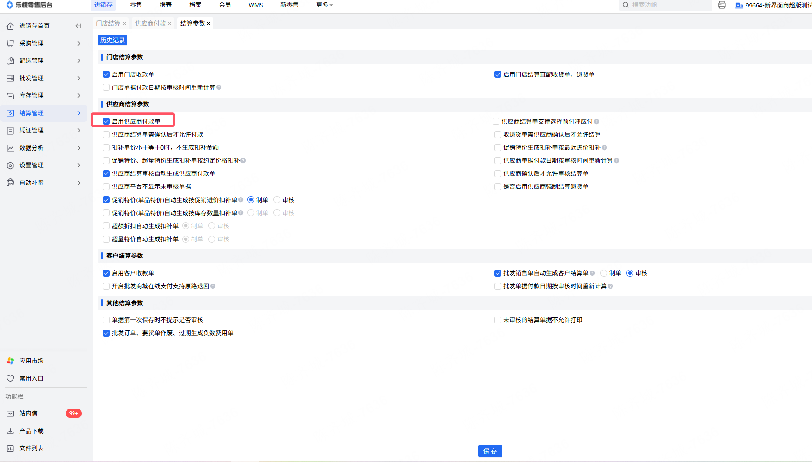Close the 供应商付款 tab
The height and width of the screenshot is (462, 812).
[169, 24]
